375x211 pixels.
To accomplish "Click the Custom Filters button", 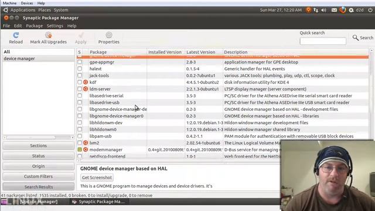I will pos(38,176).
